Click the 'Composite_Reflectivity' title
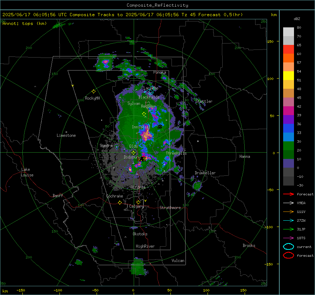 157,5
